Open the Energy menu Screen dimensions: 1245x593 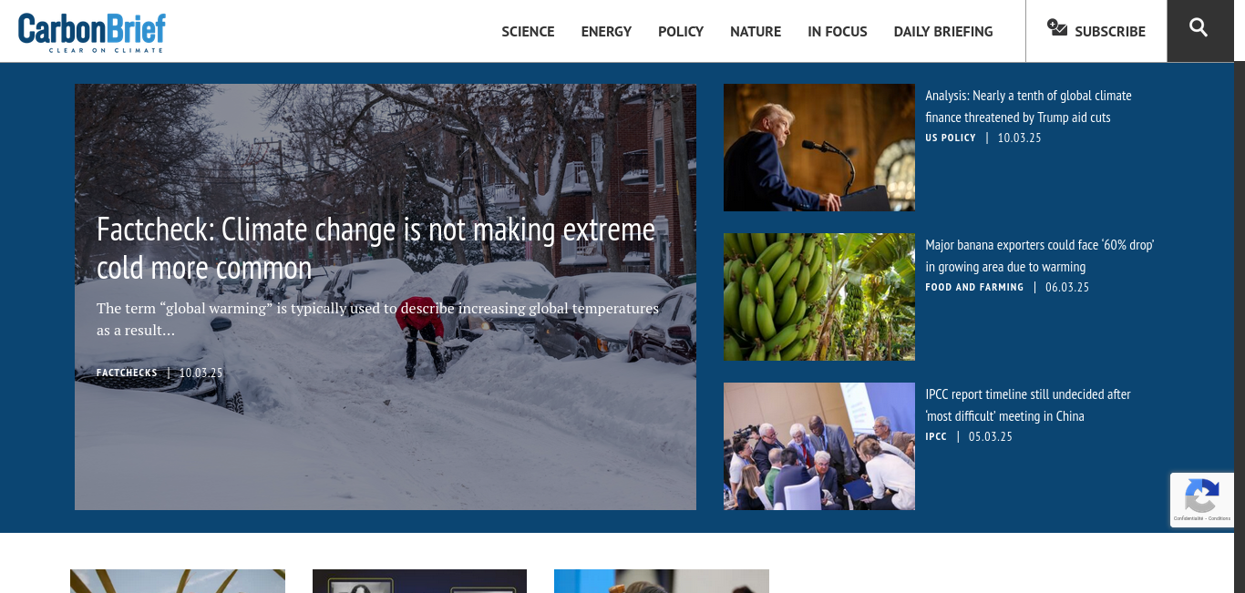click(606, 32)
